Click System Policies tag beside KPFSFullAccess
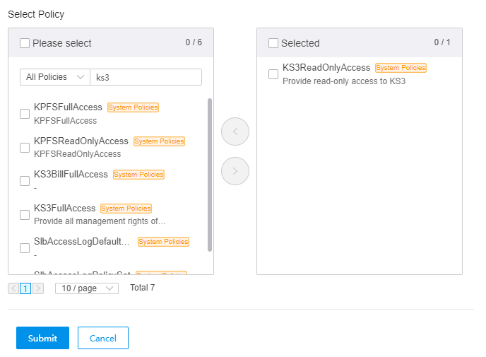This screenshot has width=486, height=357. tap(133, 107)
